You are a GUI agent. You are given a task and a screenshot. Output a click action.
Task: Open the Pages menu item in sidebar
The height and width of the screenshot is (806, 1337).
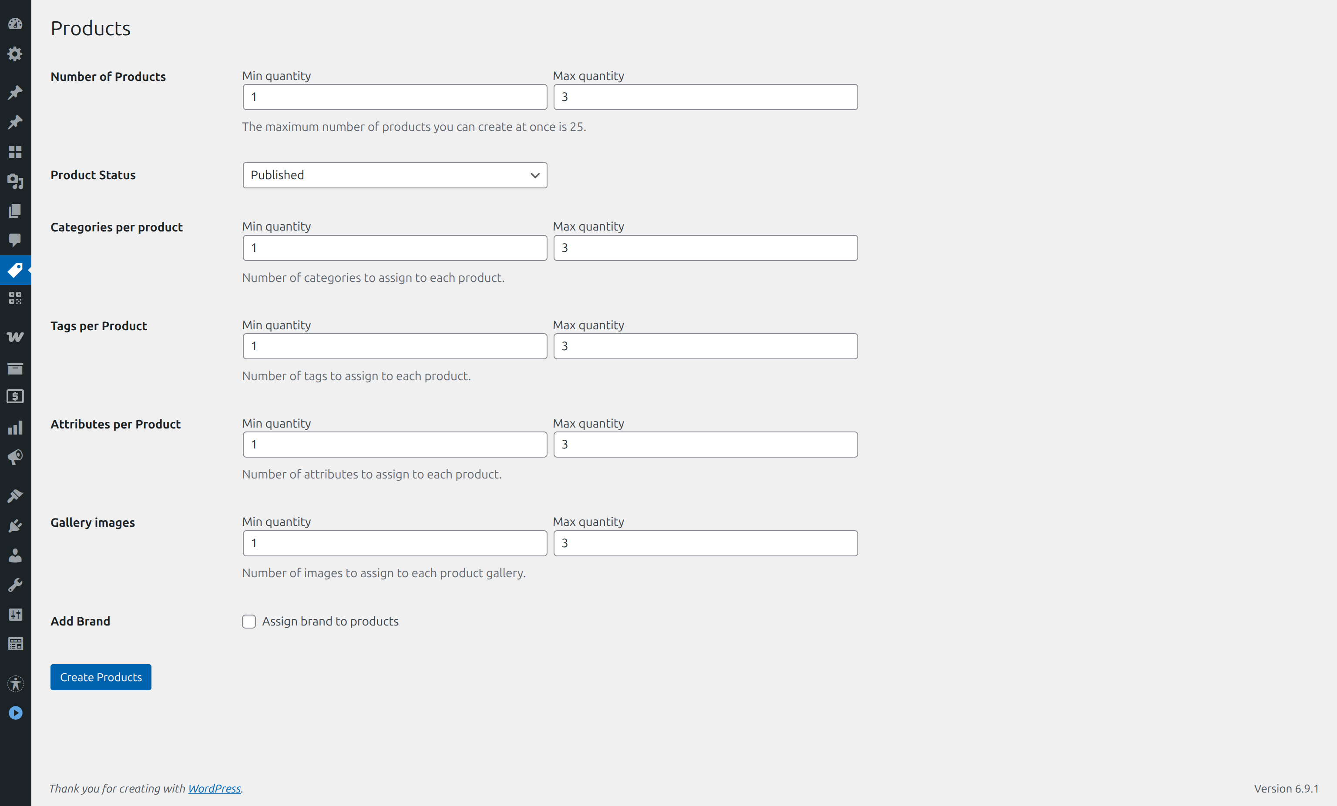(x=15, y=211)
